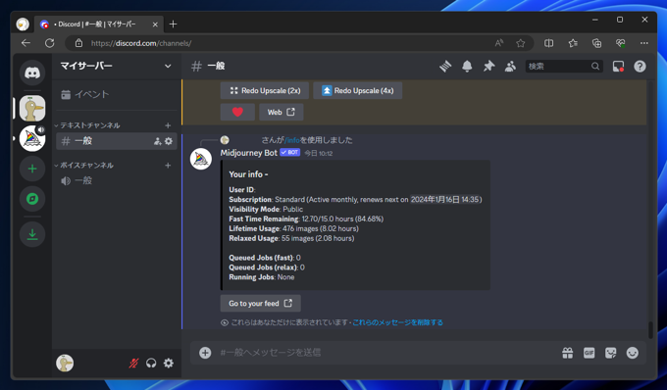Click the 2024年1月16日 14:35 renewal timestamp

tap(444, 200)
